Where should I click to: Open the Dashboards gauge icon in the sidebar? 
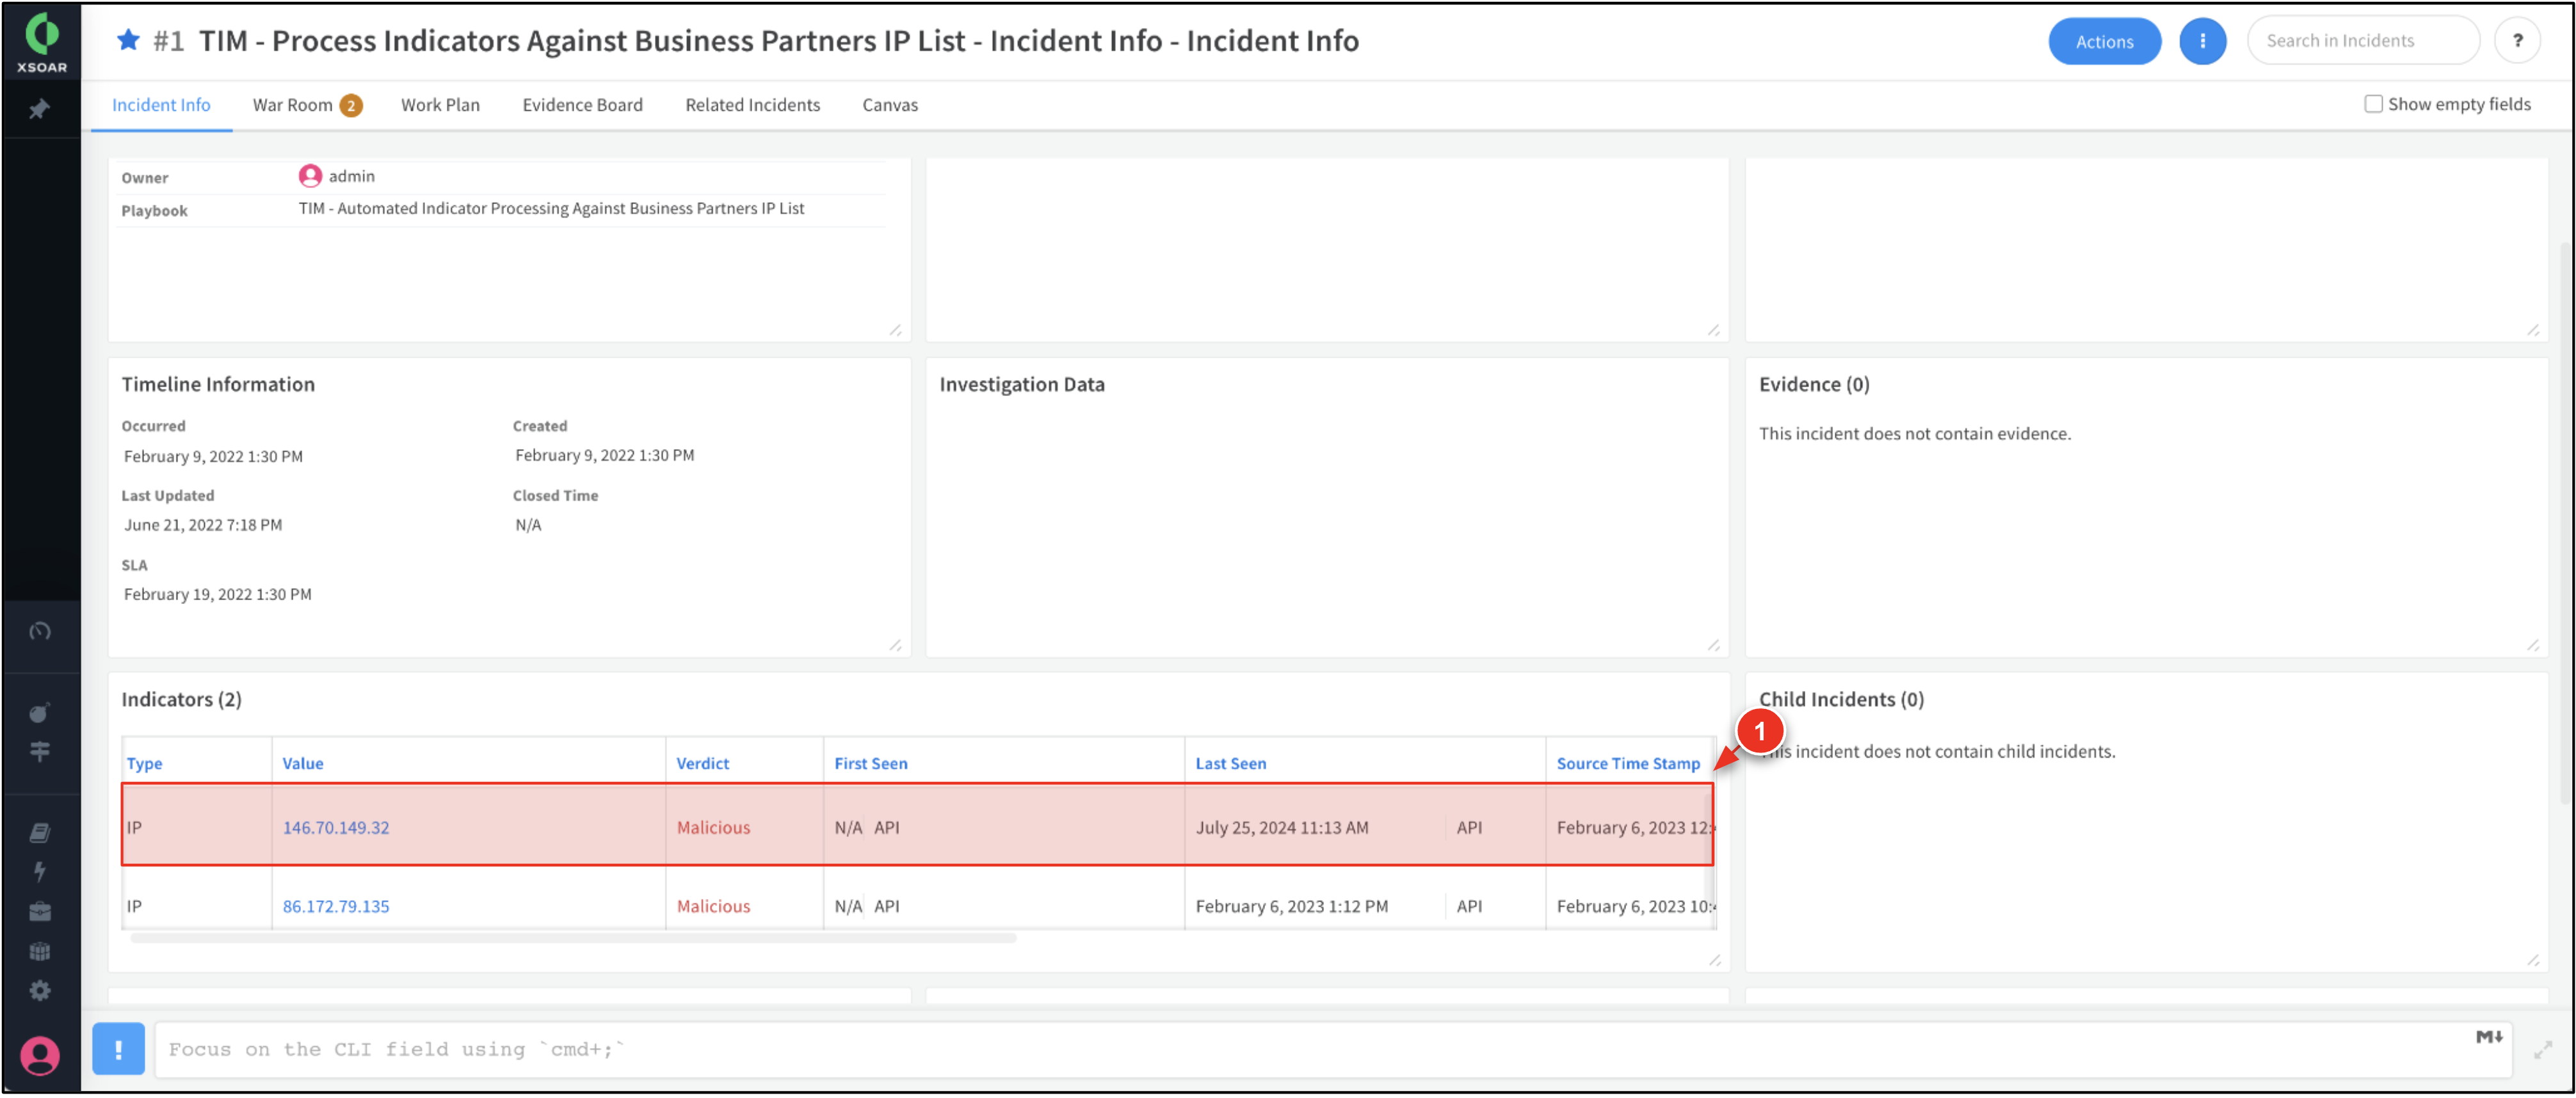[40, 632]
